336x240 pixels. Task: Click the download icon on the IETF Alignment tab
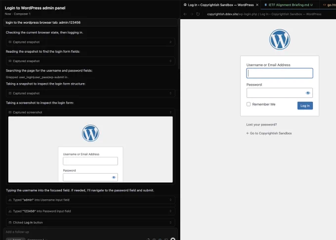coord(265,5)
